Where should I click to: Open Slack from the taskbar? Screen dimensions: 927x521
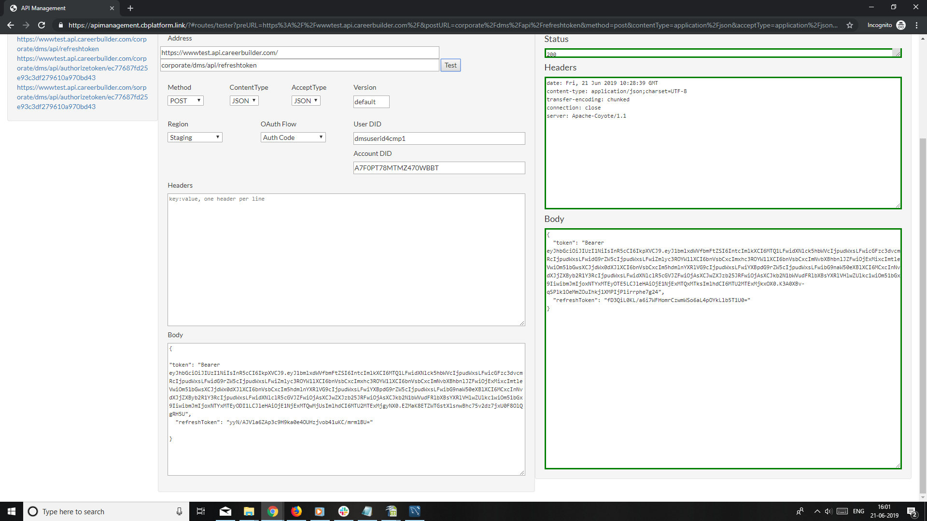coord(344,511)
